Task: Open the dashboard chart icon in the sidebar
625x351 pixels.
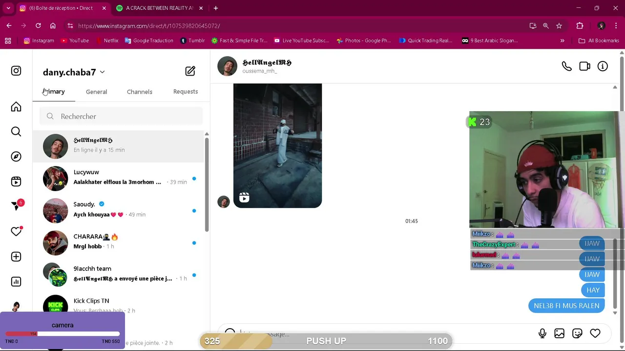Action: click(x=16, y=281)
